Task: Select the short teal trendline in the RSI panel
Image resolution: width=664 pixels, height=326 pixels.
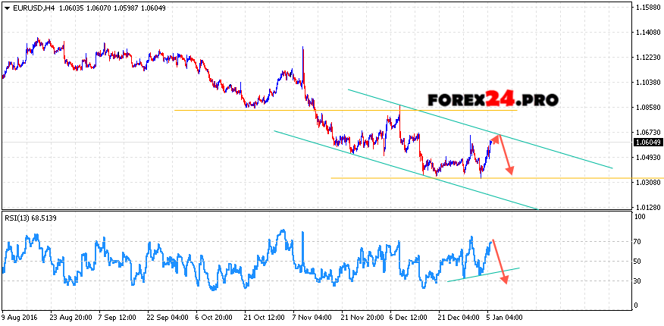Action: (485, 274)
